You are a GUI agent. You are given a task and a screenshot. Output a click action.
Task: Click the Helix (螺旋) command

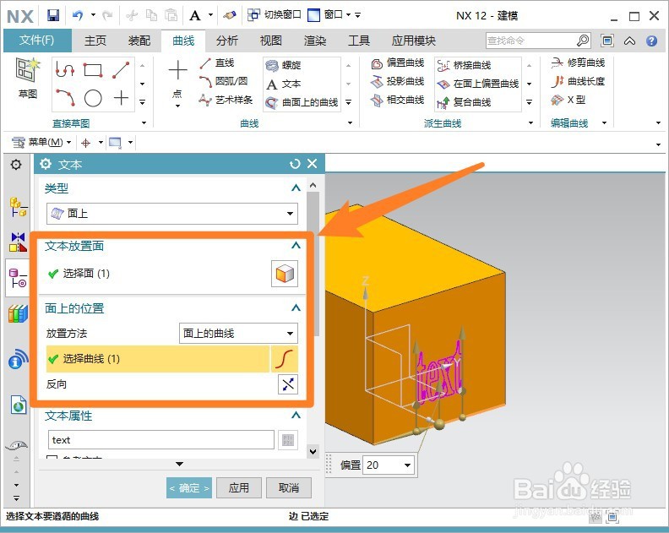(x=283, y=65)
